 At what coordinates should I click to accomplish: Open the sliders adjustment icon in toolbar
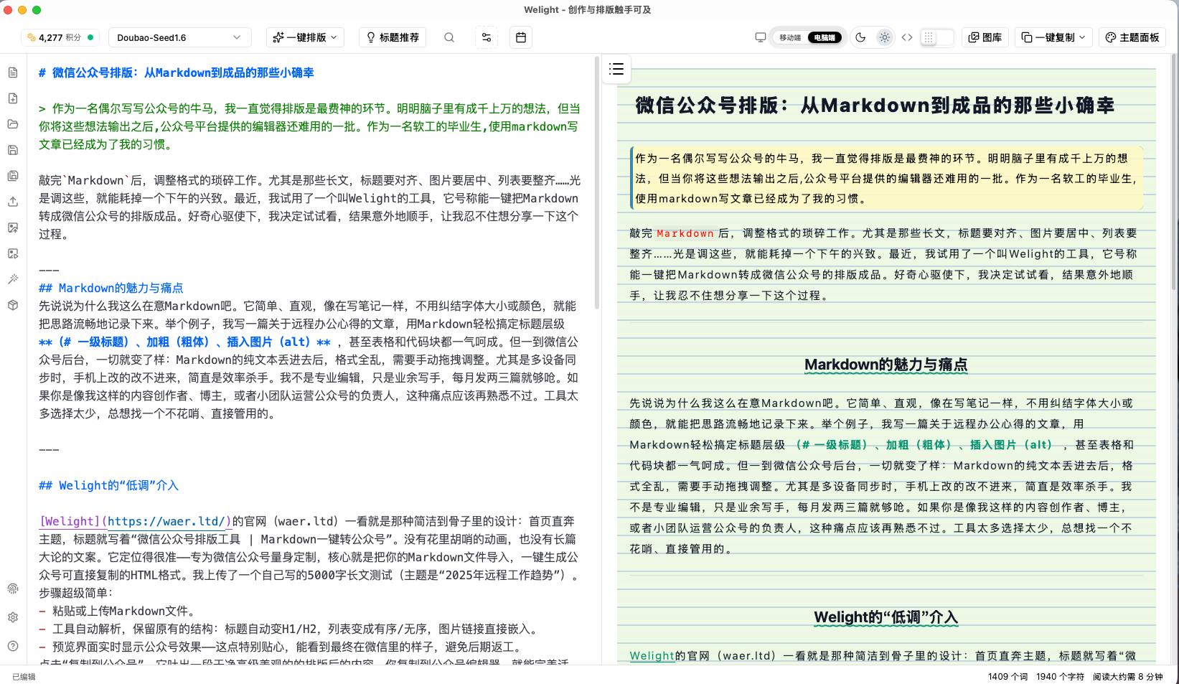click(487, 37)
